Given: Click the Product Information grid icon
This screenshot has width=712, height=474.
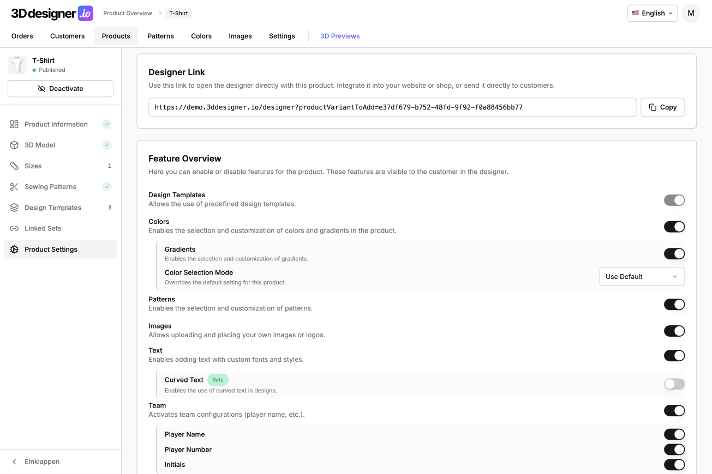Looking at the screenshot, I should pos(14,124).
